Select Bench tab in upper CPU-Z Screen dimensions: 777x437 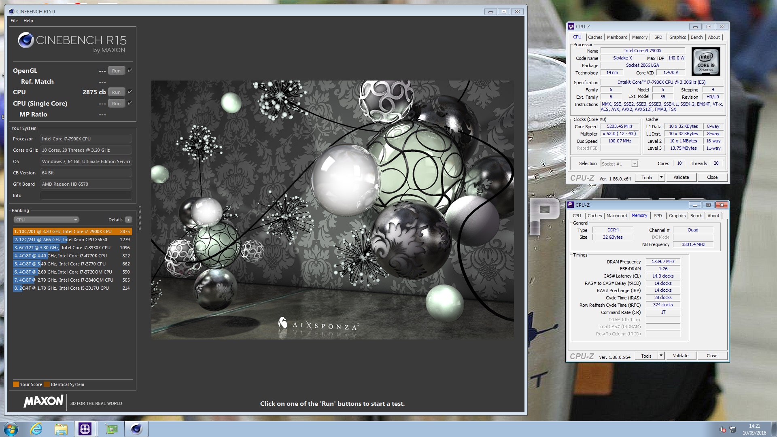696,37
